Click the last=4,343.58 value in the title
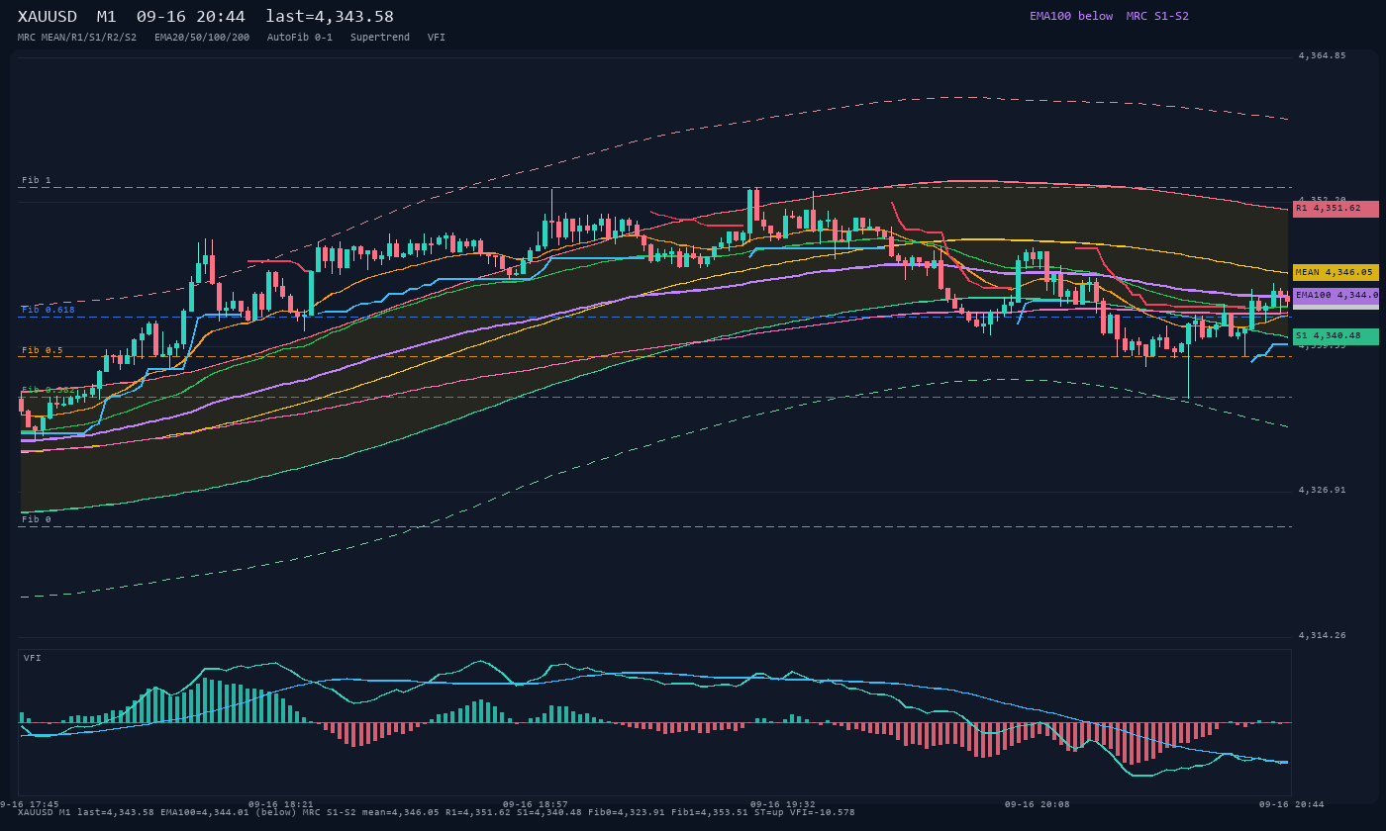Screen dimensions: 1386x831 click(x=330, y=17)
